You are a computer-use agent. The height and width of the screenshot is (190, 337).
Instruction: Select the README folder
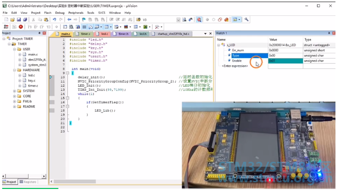29,106
